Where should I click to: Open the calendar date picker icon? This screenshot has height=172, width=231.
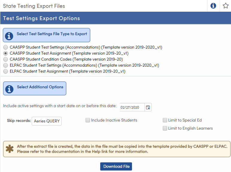148,107
